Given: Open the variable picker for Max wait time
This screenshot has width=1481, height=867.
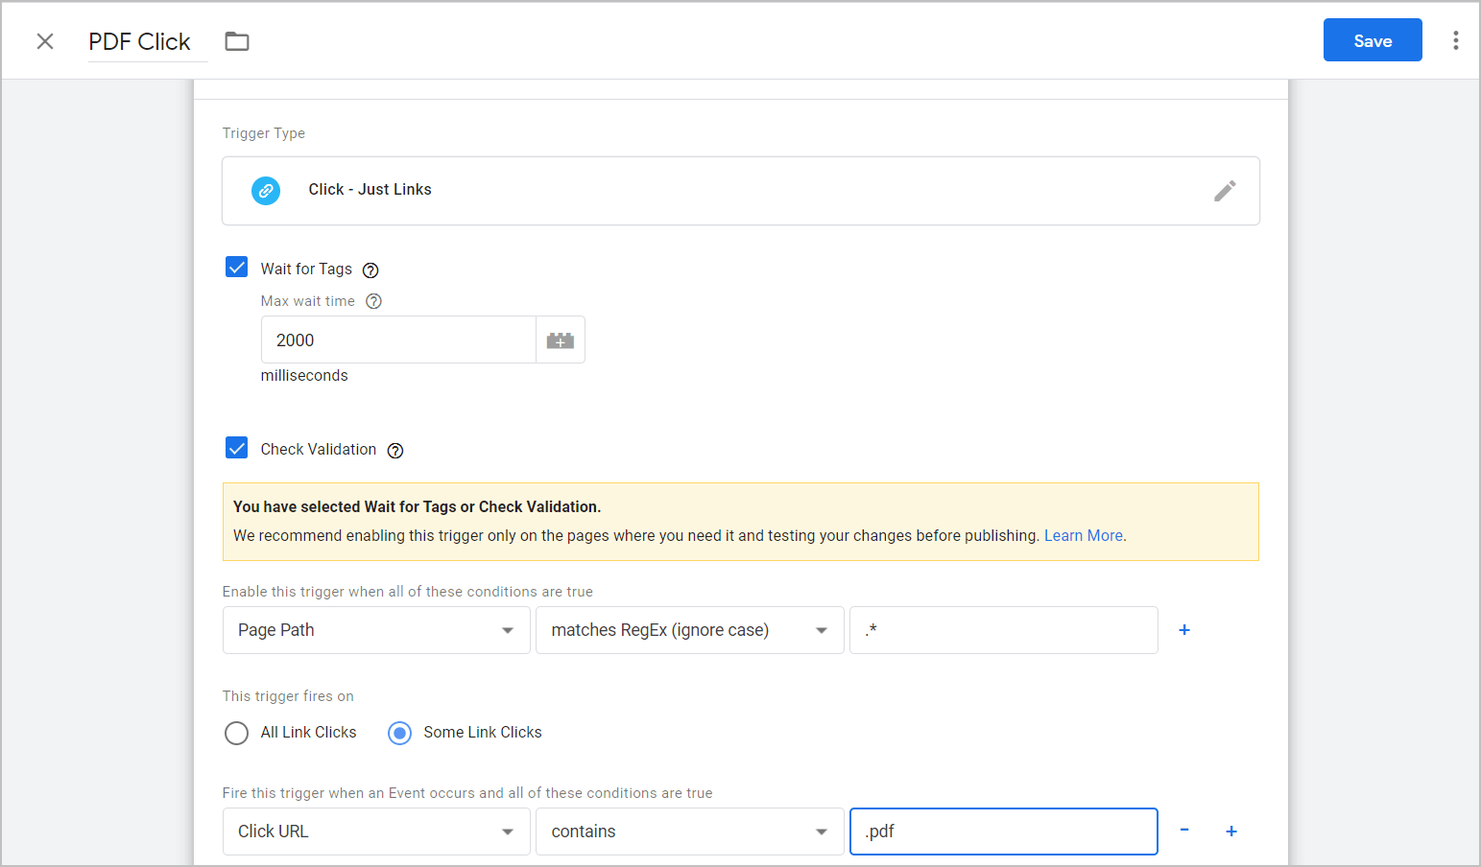Looking at the screenshot, I should (x=561, y=339).
